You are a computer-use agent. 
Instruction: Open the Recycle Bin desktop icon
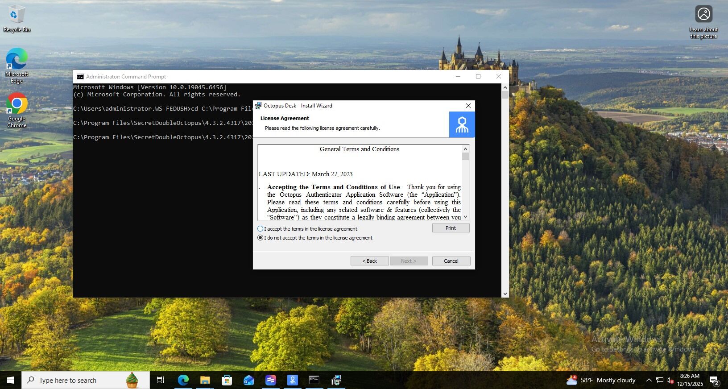pyautogui.click(x=17, y=19)
